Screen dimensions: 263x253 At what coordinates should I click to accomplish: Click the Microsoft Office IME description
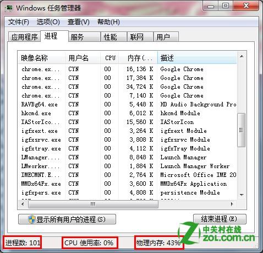coord(198,175)
